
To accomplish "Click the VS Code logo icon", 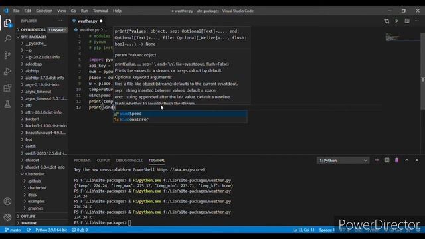I will pyautogui.click(x=6, y=11).
